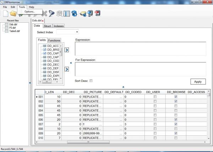Collapse expression panel with the up arrow
This screenshot has height=152, width=213.
pyautogui.click(x=123, y=87)
